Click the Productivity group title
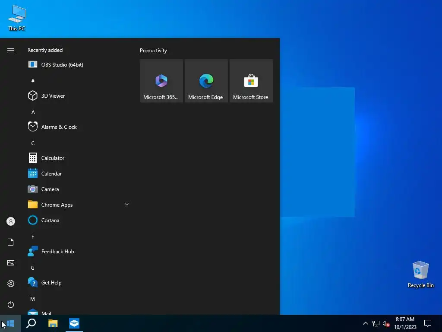The image size is (442, 332). click(x=153, y=51)
